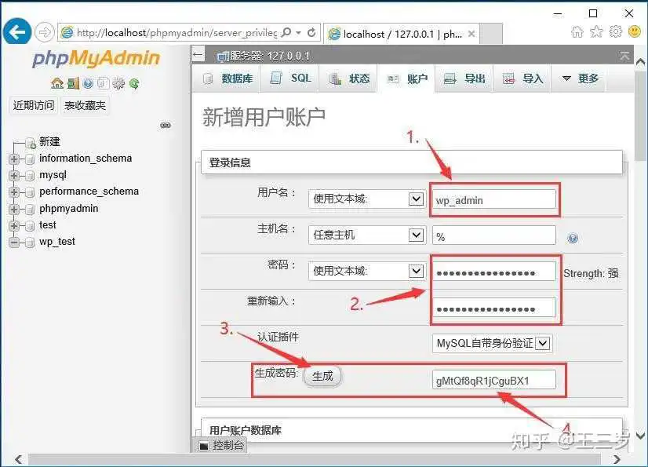Click the phpMyAdmin logo
The width and height of the screenshot is (648, 467).
[96, 58]
